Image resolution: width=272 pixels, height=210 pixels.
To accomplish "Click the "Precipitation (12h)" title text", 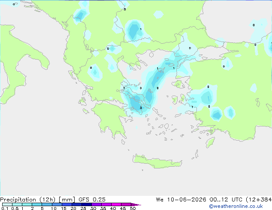I will pos(28,200).
